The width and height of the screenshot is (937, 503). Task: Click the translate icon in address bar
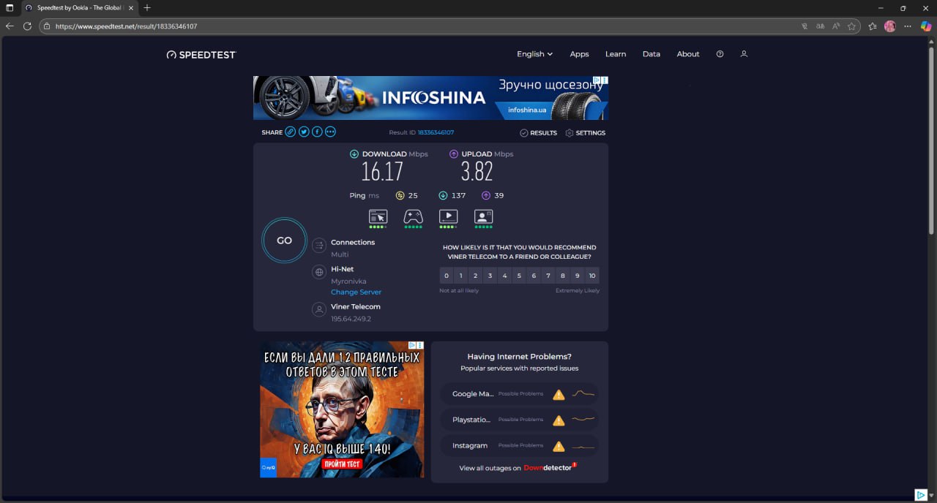tap(820, 26)
